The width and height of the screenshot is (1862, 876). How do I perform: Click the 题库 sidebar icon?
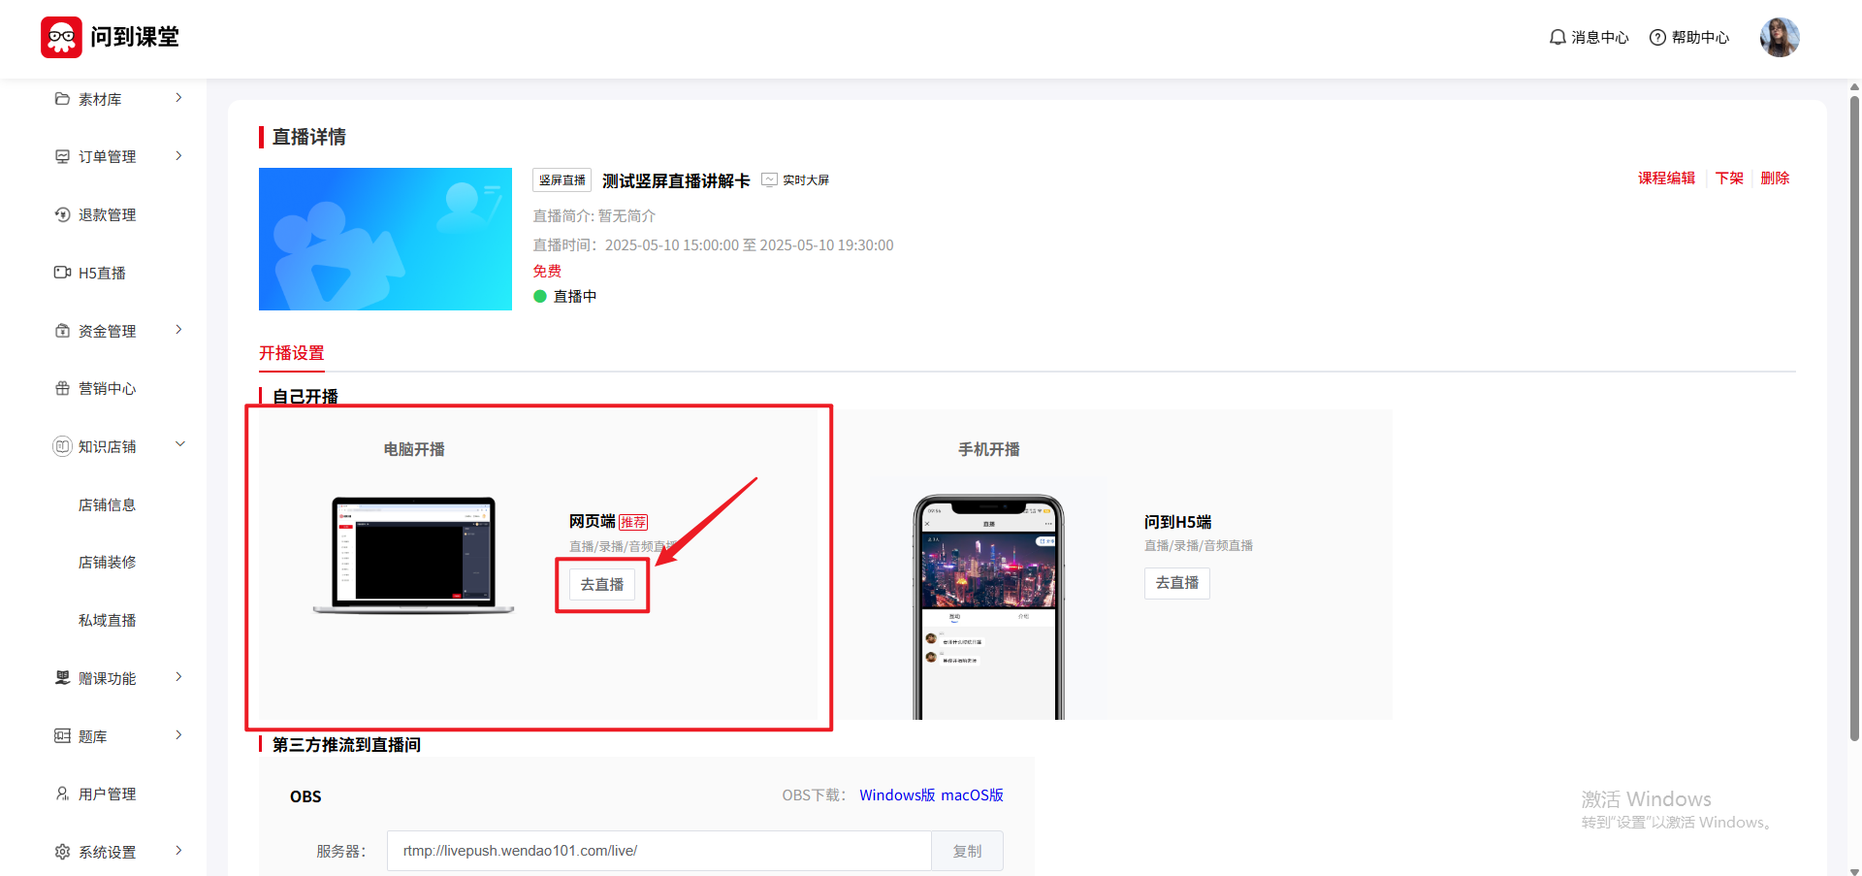tap(62, 736)
